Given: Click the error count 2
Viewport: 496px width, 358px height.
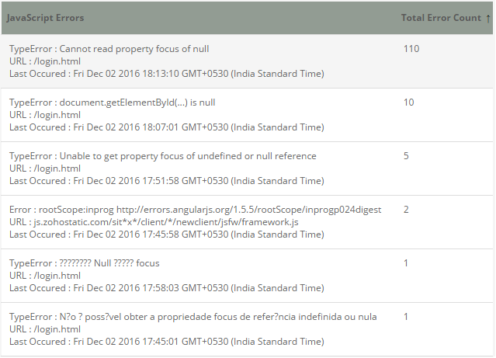Looking at the screenshot, I should pyautogui.click(x=406, y=210).
